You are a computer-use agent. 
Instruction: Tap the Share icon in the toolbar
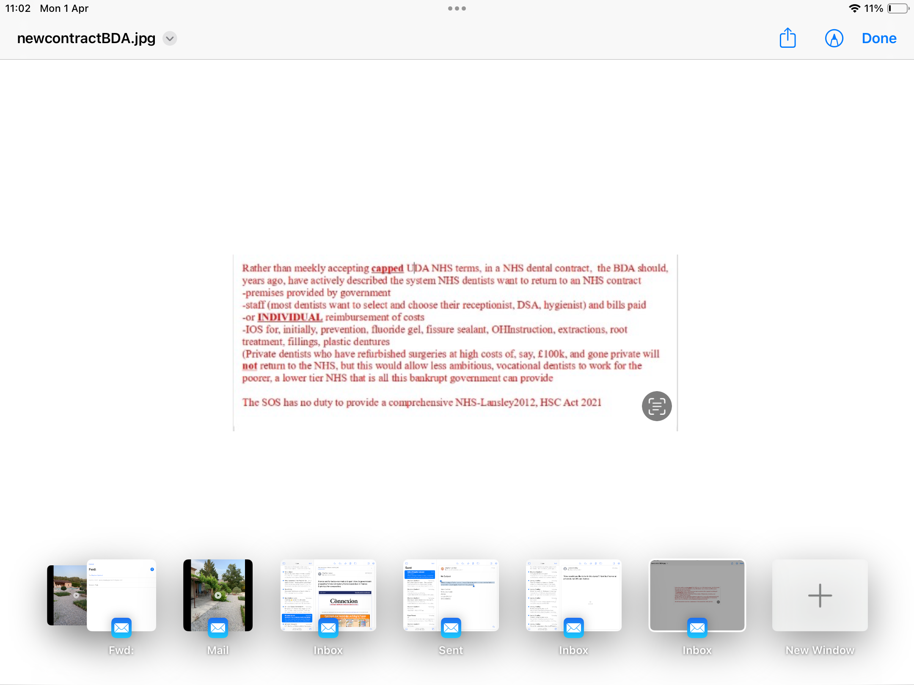click(787, 38)
